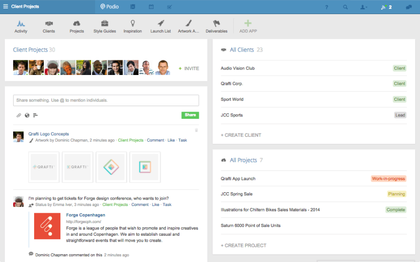Click trash icon on Qrafti Logo post
This screenshot has height=262, width=420.
(196, 131)
